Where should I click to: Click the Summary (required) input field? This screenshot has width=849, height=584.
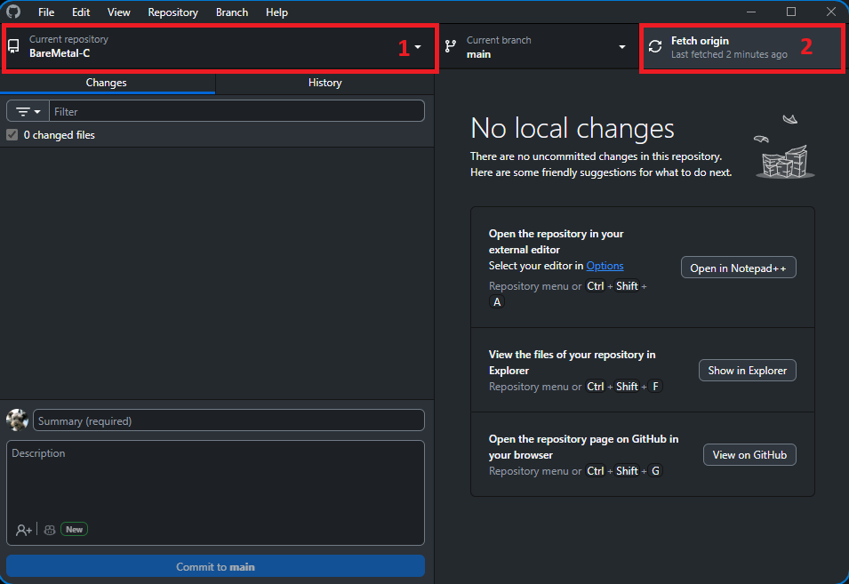pyautogui.click(x=228, y=420)
